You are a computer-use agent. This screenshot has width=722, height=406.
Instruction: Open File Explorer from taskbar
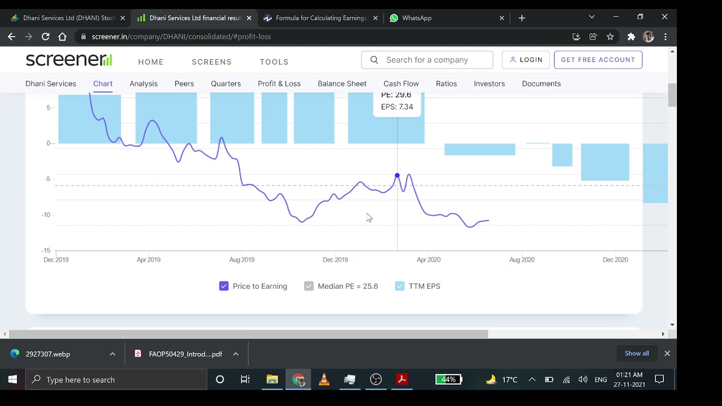(272, 379)
